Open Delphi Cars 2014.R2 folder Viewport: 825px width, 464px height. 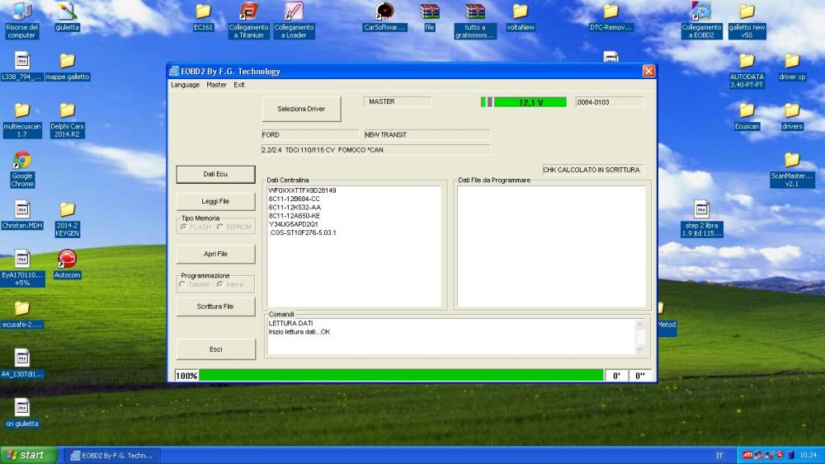[67, 120]
